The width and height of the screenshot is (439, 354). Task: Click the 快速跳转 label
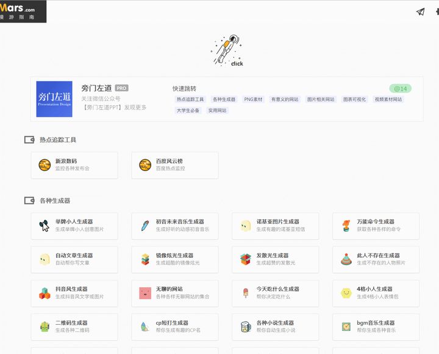(184, 89)
